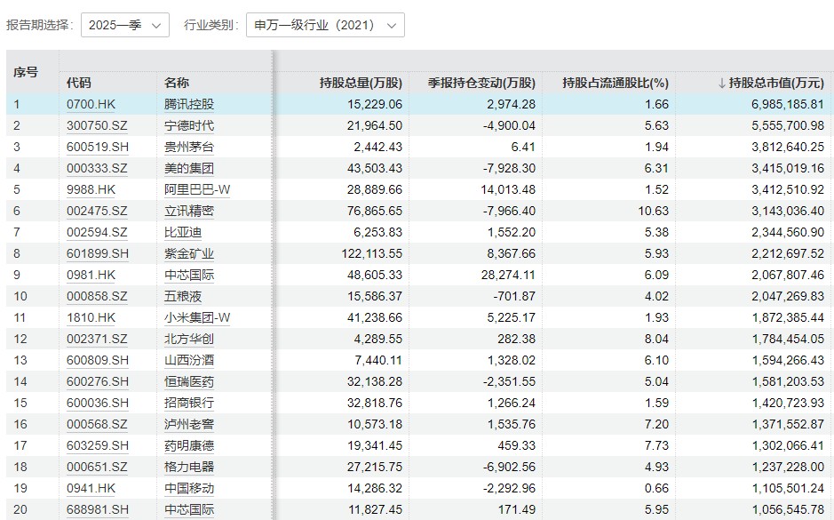Open stock code link 0981.HK
834x520 pixels.
pos(91,275)
